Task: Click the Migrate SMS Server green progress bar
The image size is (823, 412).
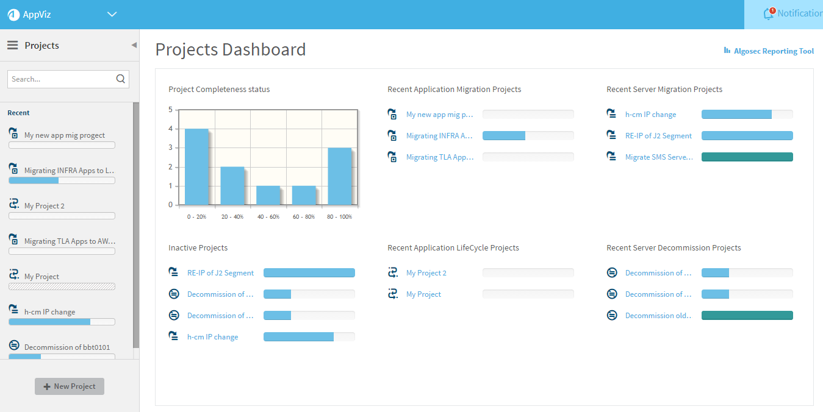Action: (747, 157)
